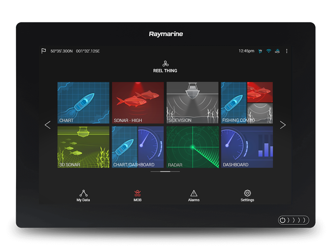Go to previous homescreen page arrow
Viewport: 332px width, 249px height.
[48, 125]
